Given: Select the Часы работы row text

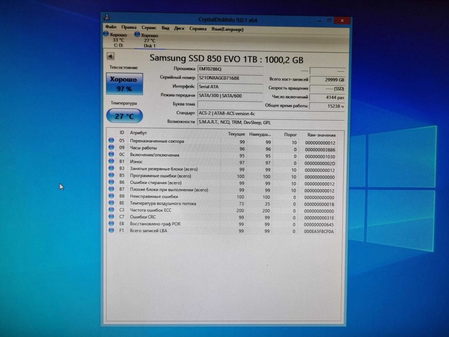Looking at the screenshot, I should coord(143,148).
